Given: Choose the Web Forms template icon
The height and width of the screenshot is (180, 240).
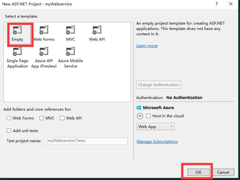Looking at the screenshot, I should (x=44, y=30).
